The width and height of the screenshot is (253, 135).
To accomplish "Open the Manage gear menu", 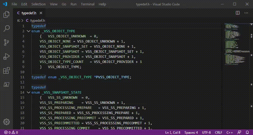I will tap(7, 122).
